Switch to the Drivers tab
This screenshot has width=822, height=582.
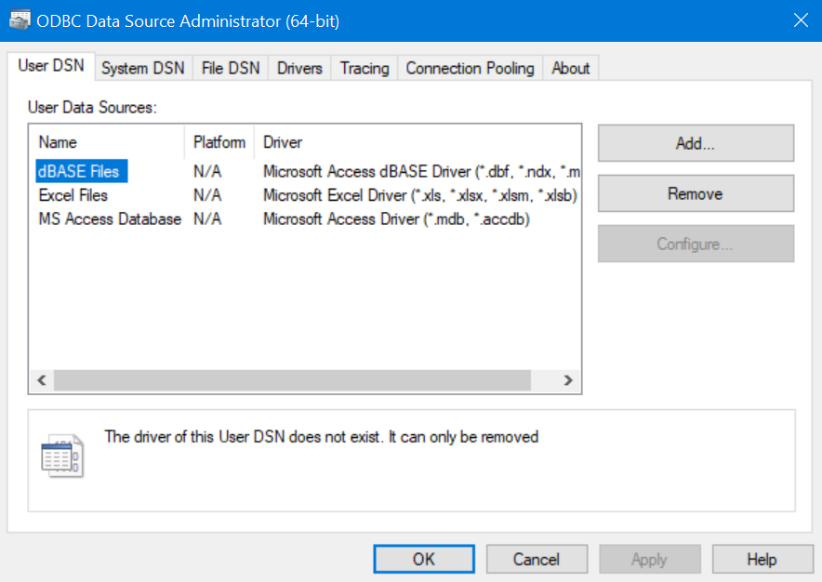299,68
